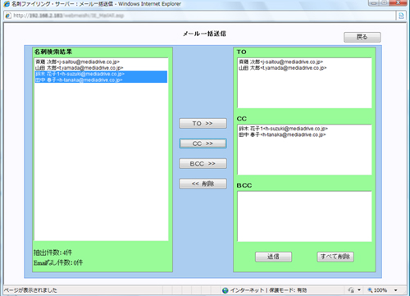Click inside the empty BCC list box
Image resolution: width=410 pixels, height=296 pixels.
[x=304, y=216]
